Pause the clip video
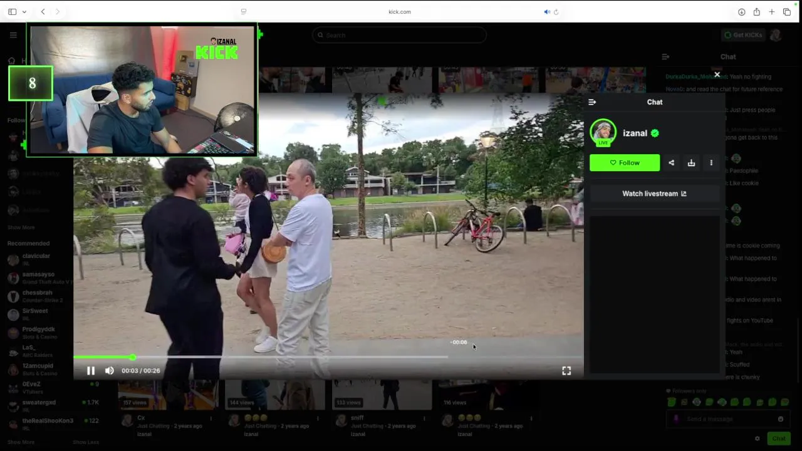802x451 pixels. pos(91,371)
